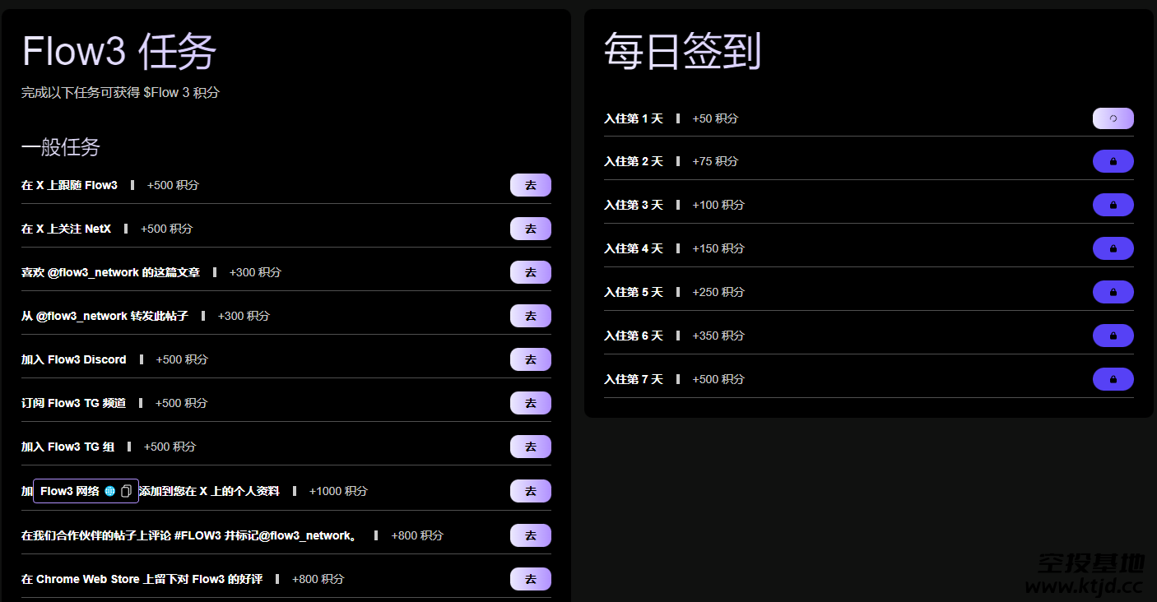The width and height of the screenshot is (1157, 602).
Task: Click the text 在我们合作伙伴的帖子上评论 #FLOW3
Action: click(x=121, y=535)
